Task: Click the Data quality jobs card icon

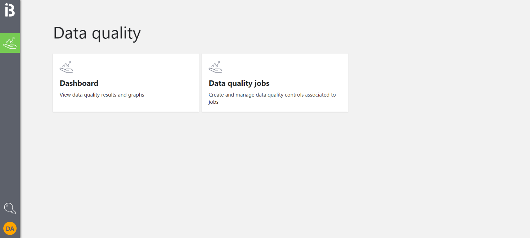Action: (x=215, y=67)
